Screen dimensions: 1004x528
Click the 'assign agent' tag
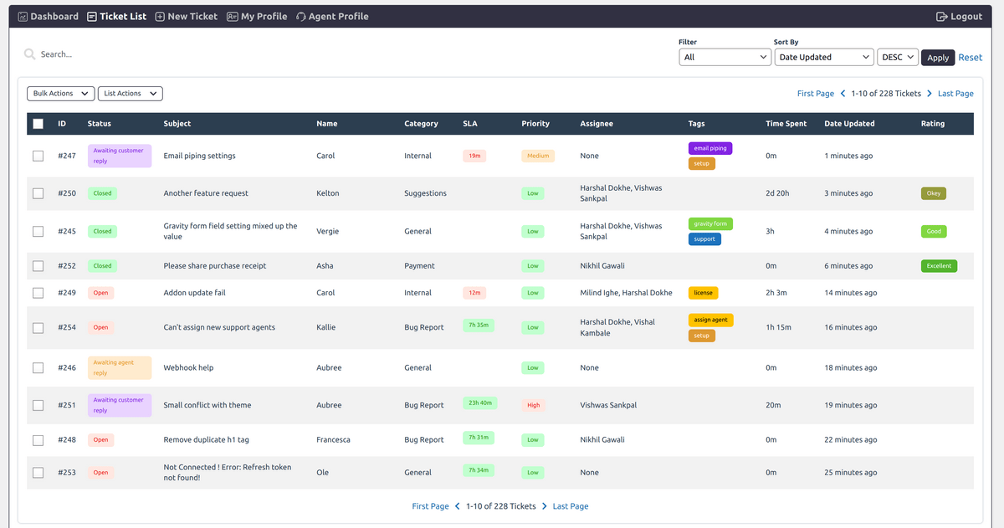click(711, 320)
